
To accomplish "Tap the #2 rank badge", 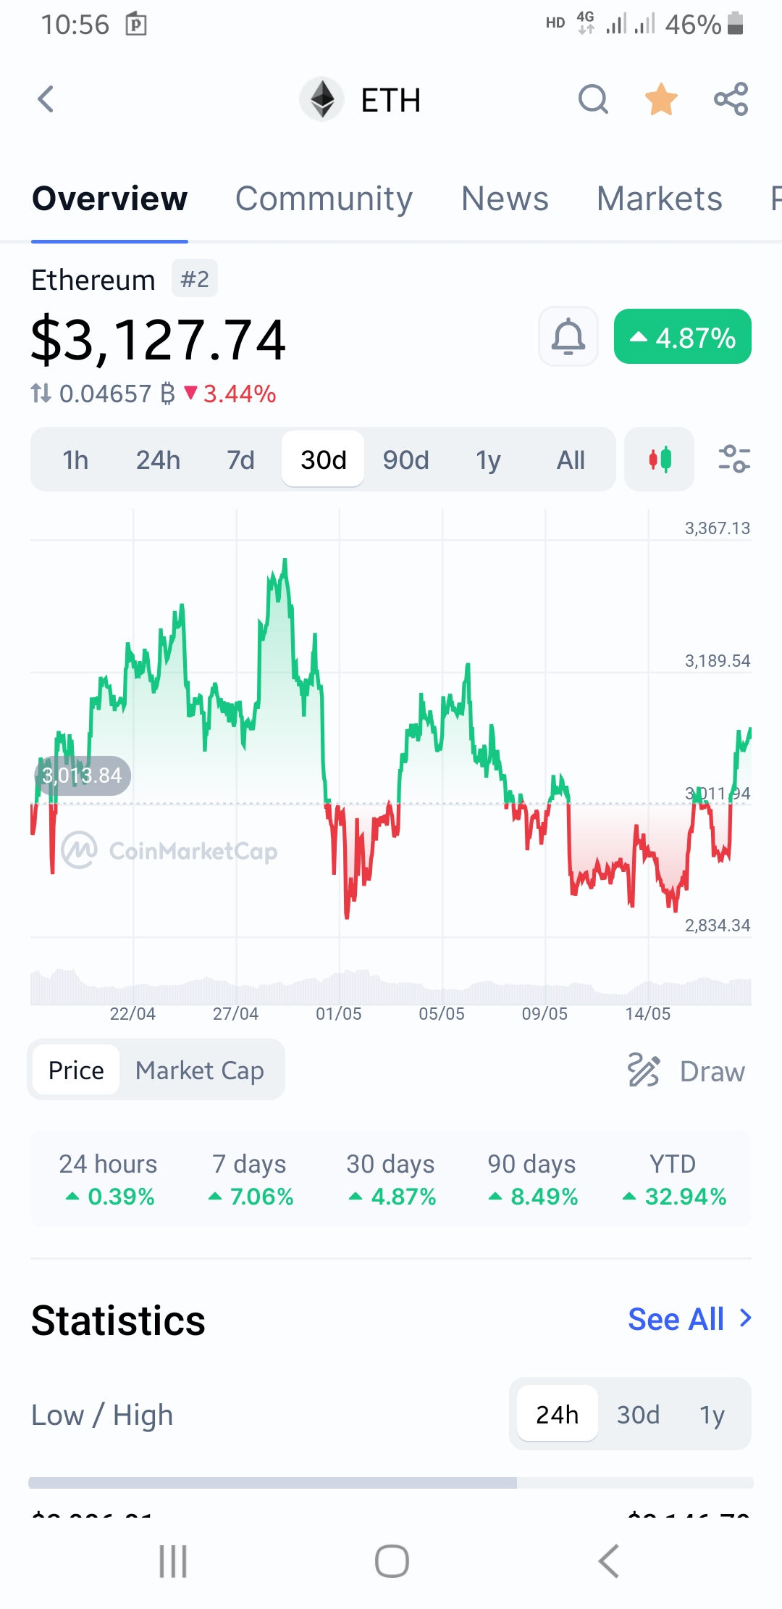I will (x=195, y=279).
